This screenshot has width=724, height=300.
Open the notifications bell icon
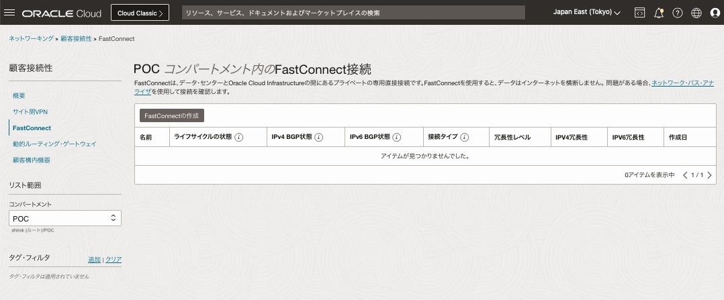[659, 13]
